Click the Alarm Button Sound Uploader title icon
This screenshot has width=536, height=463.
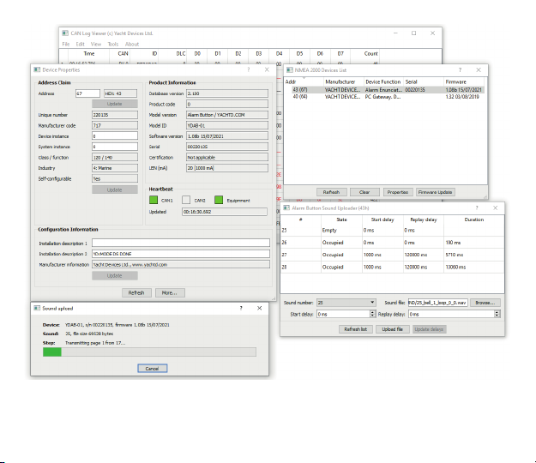point(286,207)
